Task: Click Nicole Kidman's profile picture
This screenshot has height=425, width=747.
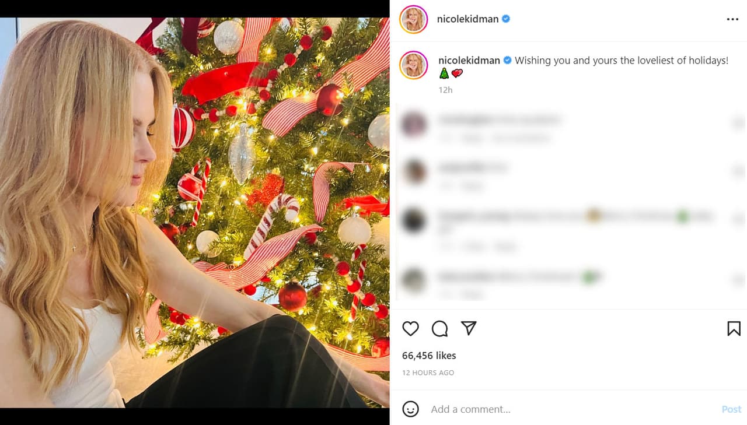Action: (414, 19)
